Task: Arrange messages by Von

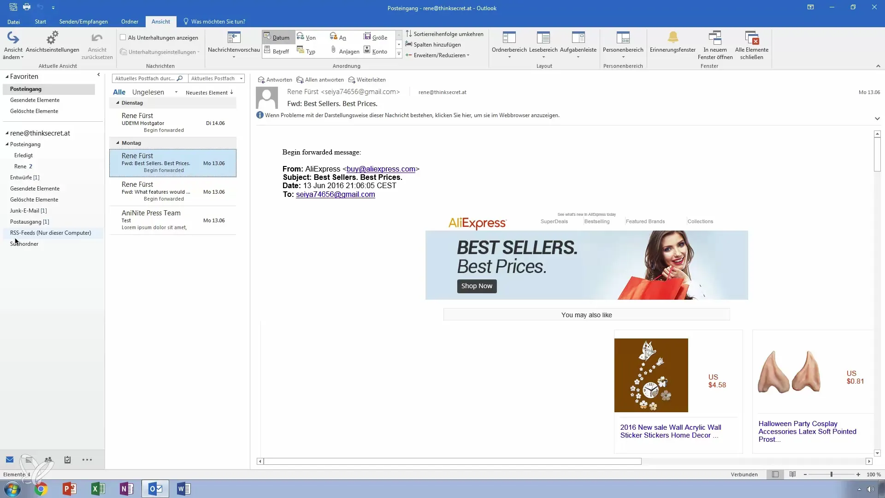Action: [x=307, y=37]
